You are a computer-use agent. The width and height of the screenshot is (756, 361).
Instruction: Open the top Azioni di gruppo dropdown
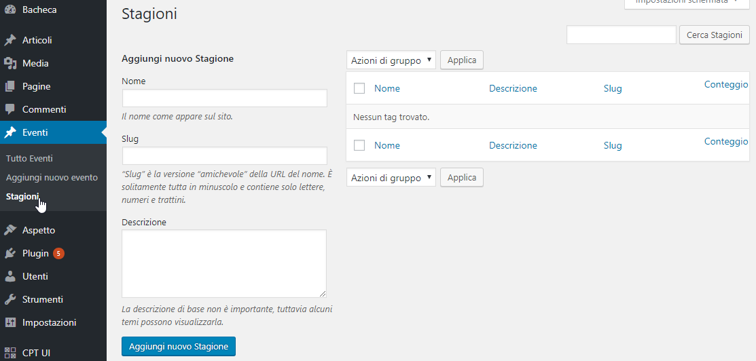click(391, 60)
